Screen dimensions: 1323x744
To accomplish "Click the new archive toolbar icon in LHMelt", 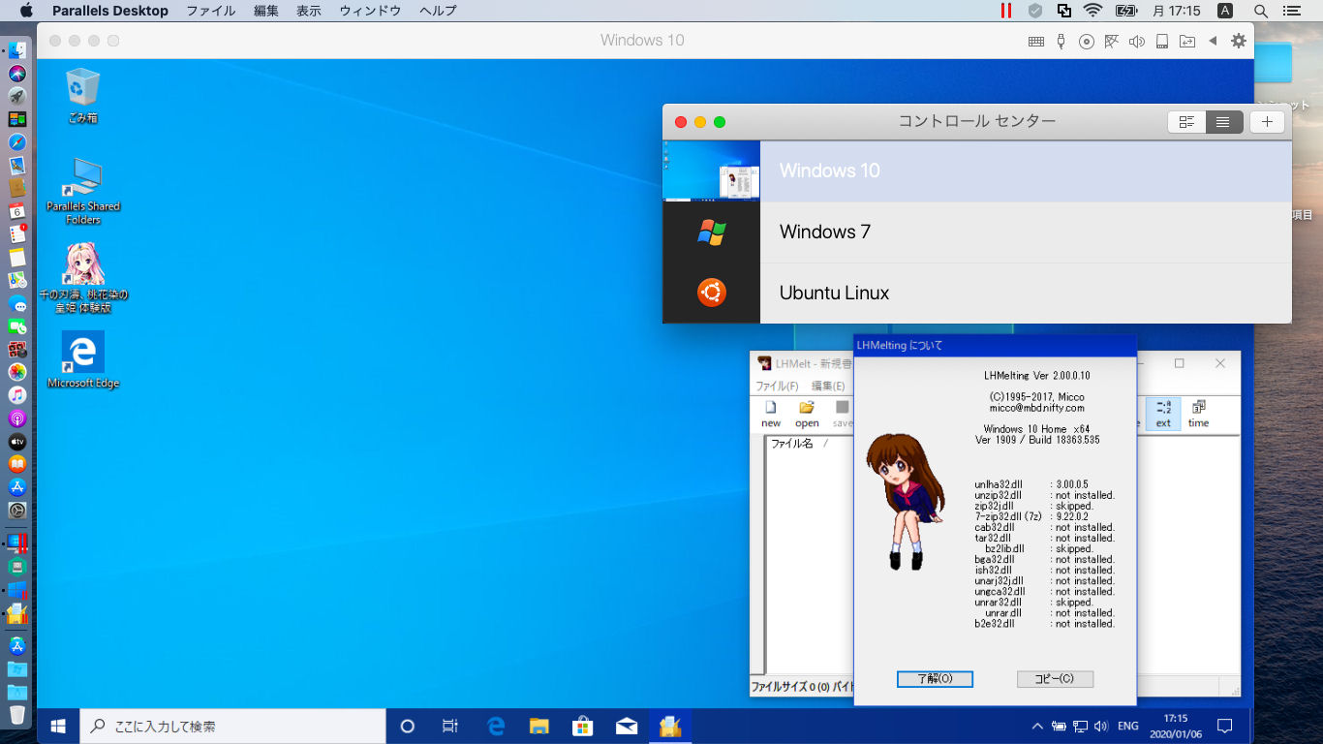I will coord(771,414).
